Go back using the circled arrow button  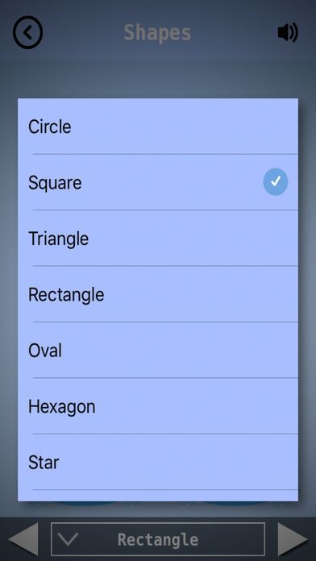[28, 32]
